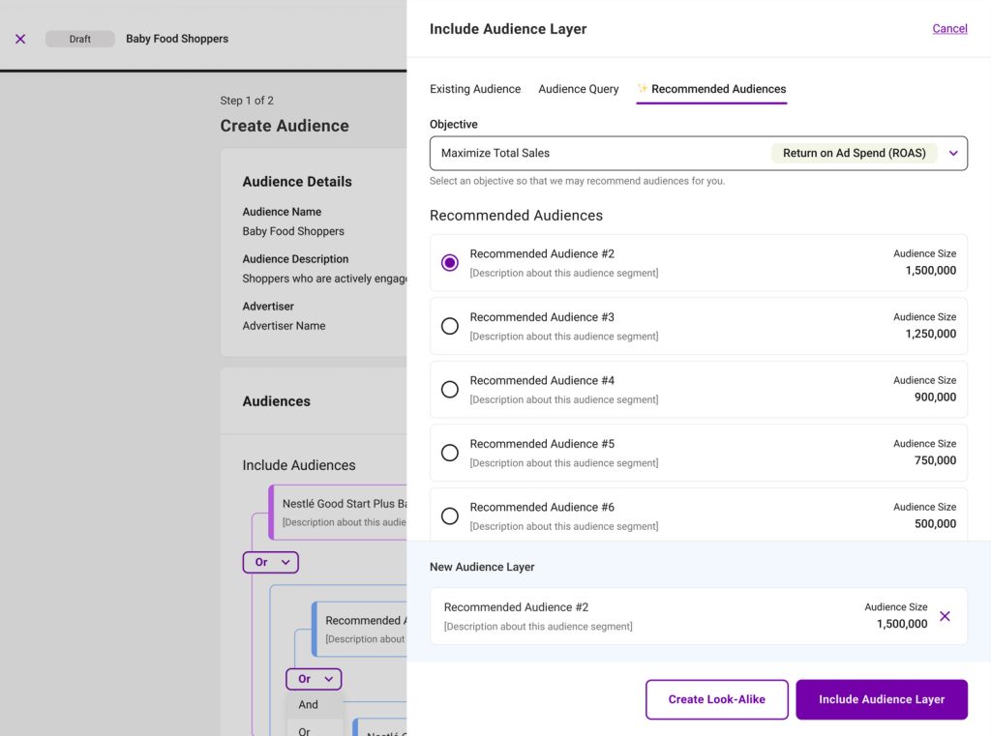Open the Objective dropdown chevron
This screenshot has width=991, height=736.
coord(953,153)
